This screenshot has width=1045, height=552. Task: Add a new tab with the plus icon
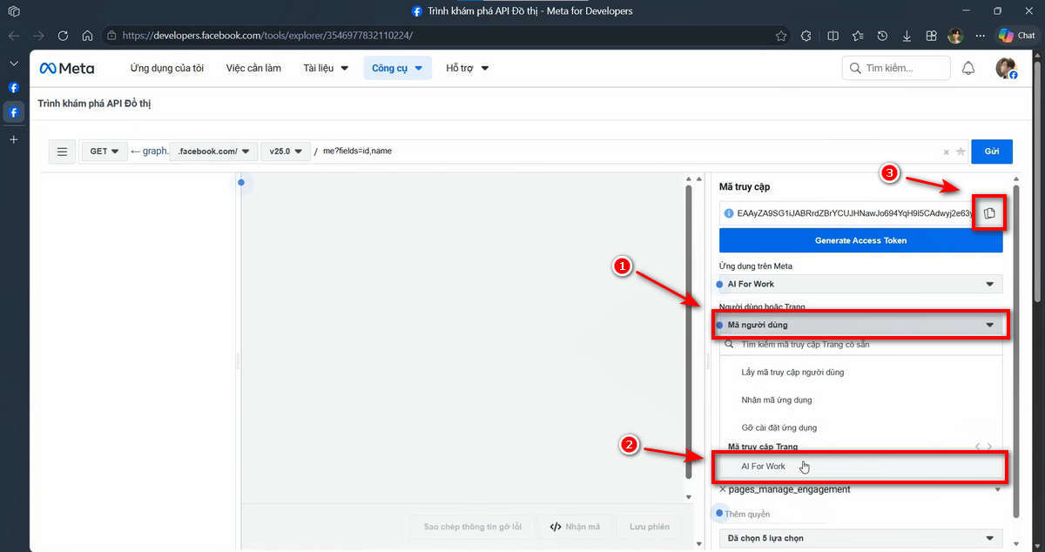14,139
